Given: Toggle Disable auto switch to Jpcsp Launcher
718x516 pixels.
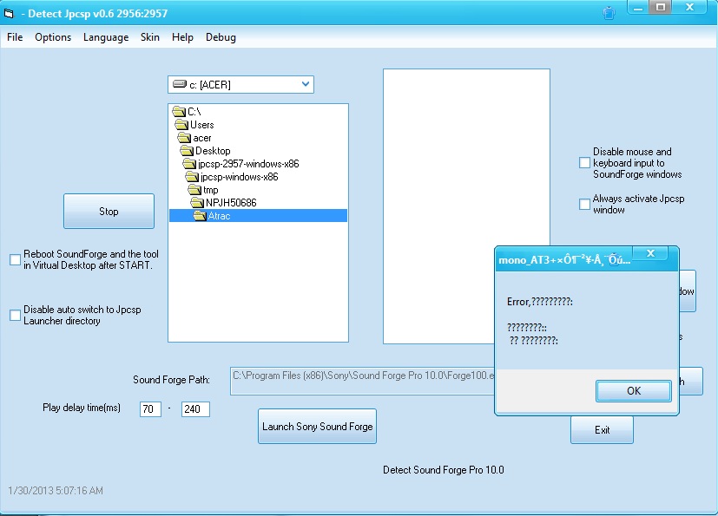Looking at the screenshot, I should (15, 315).
